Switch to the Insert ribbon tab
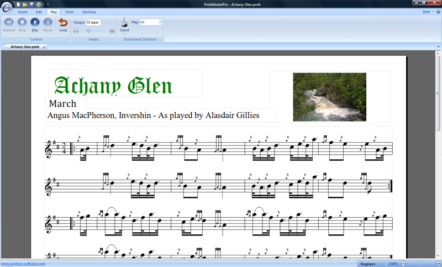This screenshot has height=267, width=442. 23,11
